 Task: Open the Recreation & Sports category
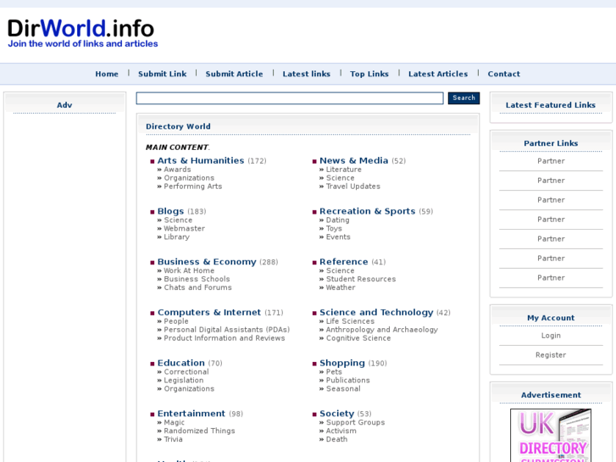367,211
